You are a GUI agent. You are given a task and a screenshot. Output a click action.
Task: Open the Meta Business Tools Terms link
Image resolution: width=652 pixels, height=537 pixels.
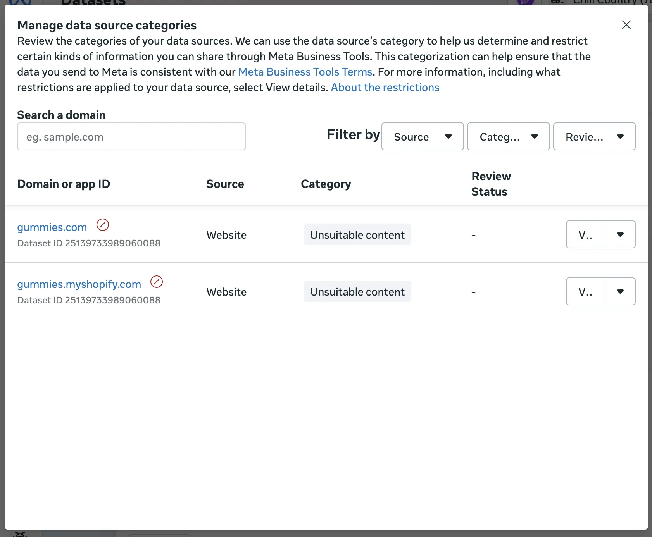point(305,72)
